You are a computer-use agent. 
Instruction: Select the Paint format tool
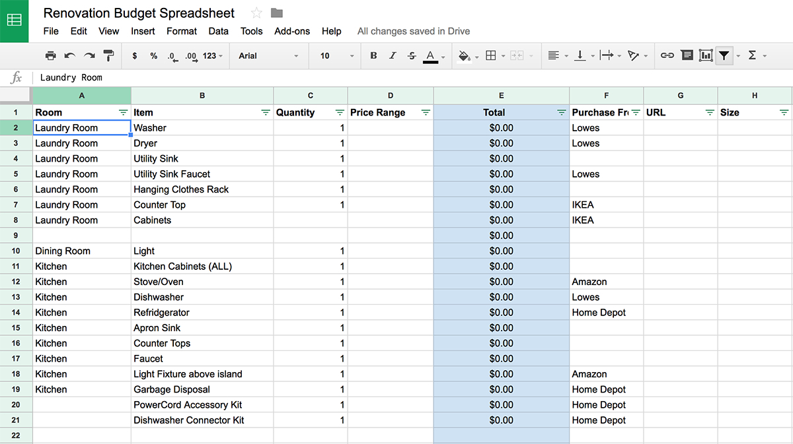108,55
